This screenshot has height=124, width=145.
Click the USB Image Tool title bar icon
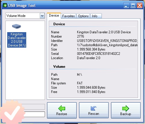click(x=5, y=5)
